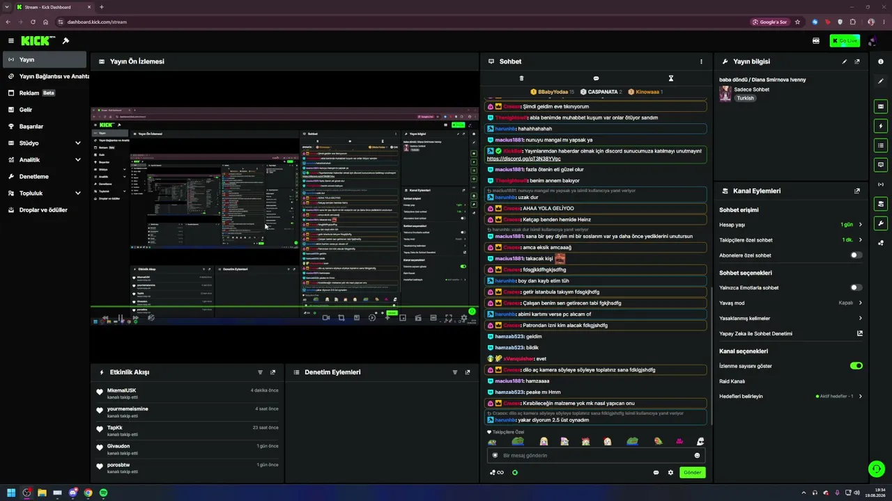This screenshot has height=501, width=892.
Task: Click the chat bubble icon next to the gear
Action: 656,472
